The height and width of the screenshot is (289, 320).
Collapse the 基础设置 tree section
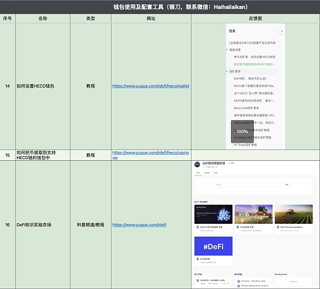[227, 50]
